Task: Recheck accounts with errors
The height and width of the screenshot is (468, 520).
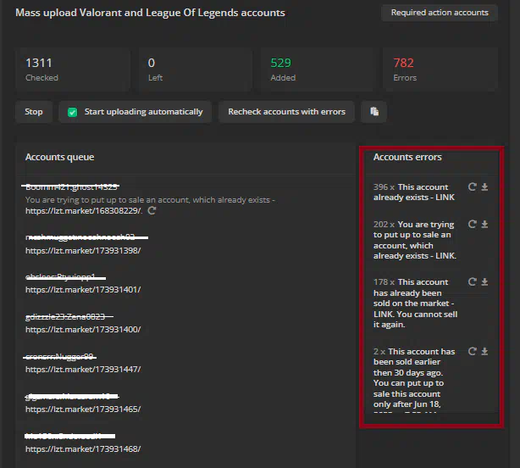Action: pyautogui.click(x=286, y=112)
